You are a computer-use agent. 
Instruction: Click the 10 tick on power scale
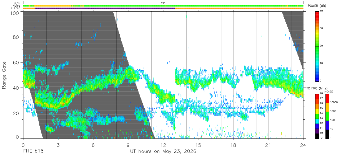coord(322,63)
